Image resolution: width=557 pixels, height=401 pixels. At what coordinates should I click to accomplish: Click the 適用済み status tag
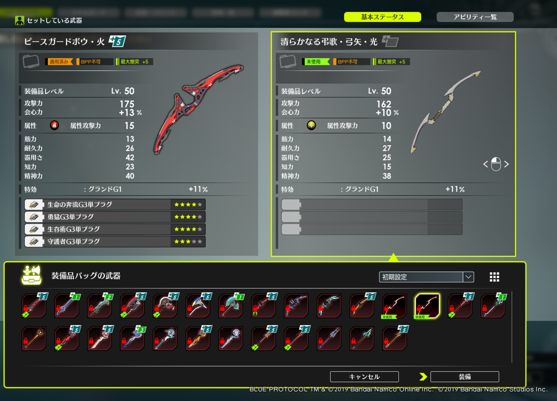(59, 62)
